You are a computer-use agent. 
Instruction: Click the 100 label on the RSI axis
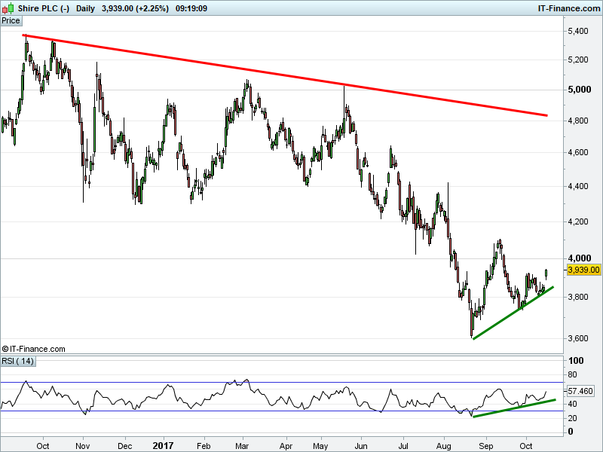(x=576, y=361)
